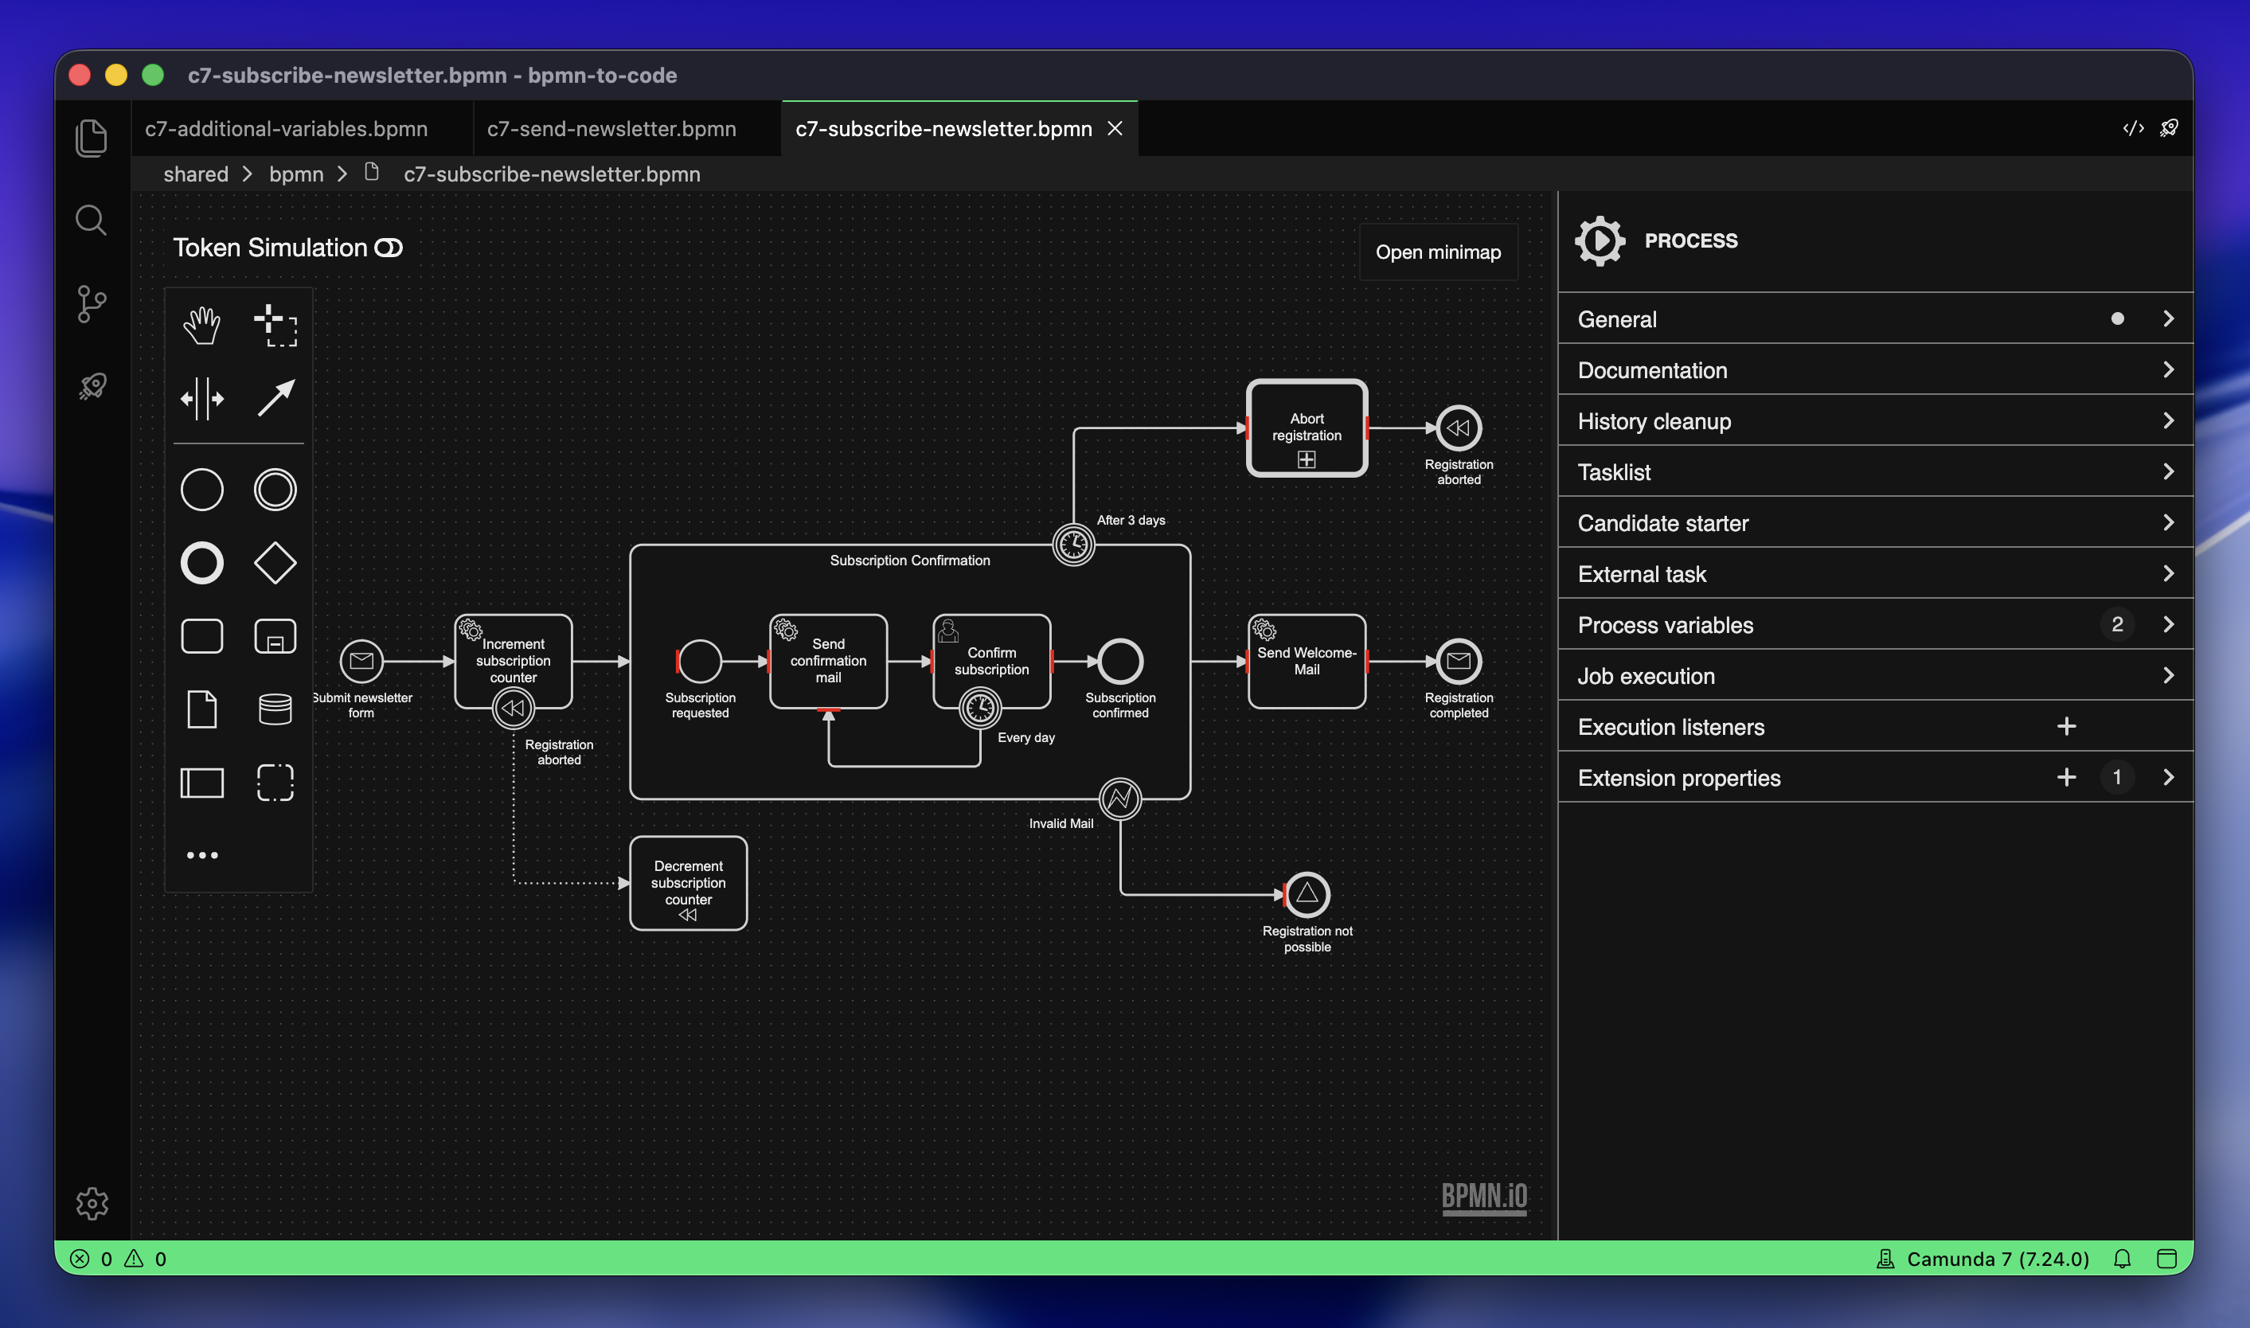2250x1328 pixels.
Task: Select the Registration not possible end event
Action: (1307, 894)
